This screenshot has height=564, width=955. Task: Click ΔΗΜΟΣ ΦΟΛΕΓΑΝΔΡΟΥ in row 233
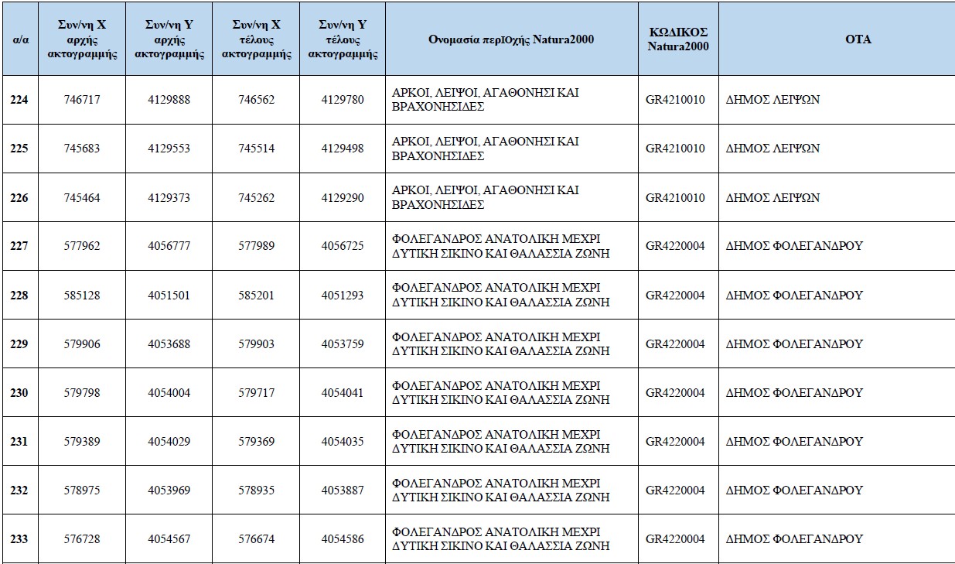pyautogui.click(x=794, y=539)
